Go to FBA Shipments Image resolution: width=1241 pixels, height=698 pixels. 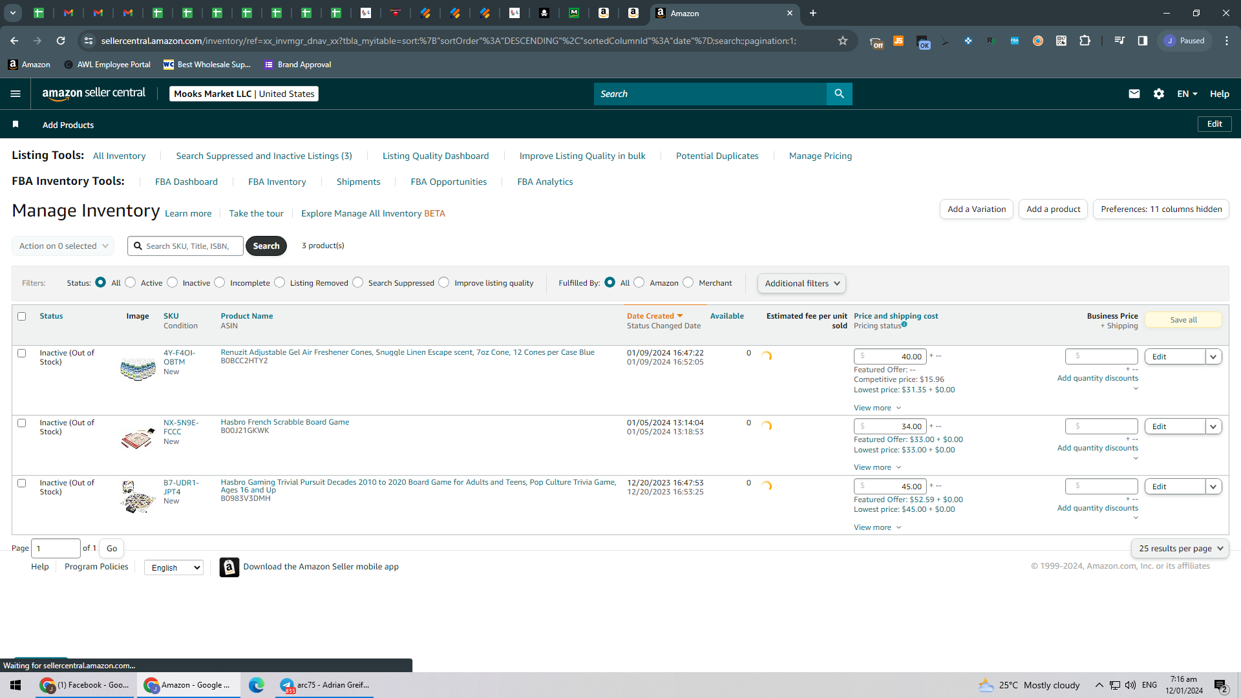click(358, 182)
